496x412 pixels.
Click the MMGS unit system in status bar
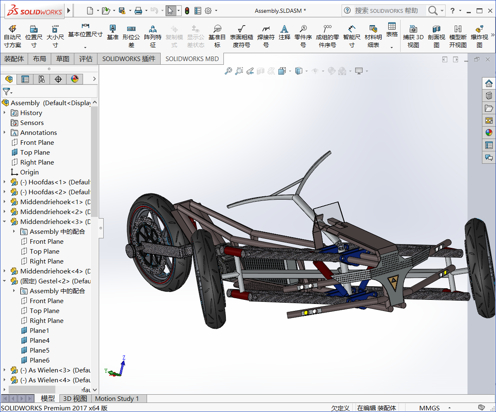coord(430,408)
